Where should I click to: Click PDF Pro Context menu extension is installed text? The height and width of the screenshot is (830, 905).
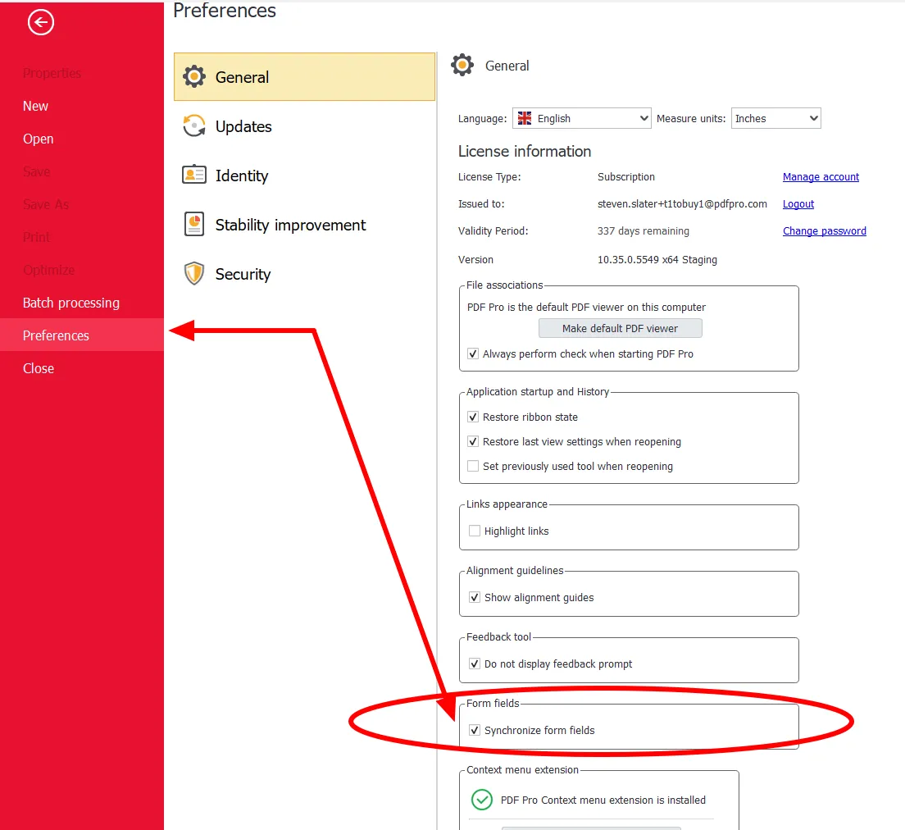click(603, 800)
